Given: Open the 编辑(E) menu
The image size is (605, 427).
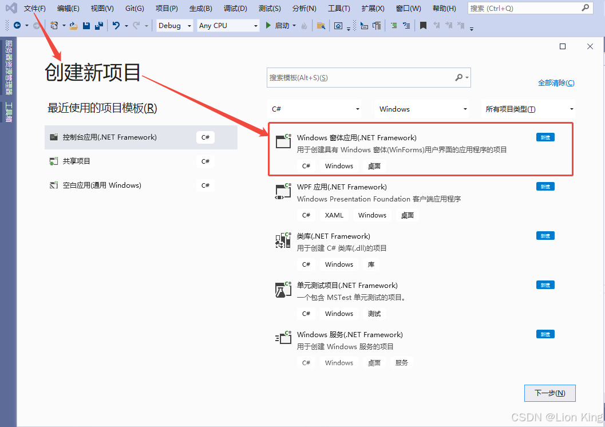Looking at the screenshot, I should (x=68, y=9).
